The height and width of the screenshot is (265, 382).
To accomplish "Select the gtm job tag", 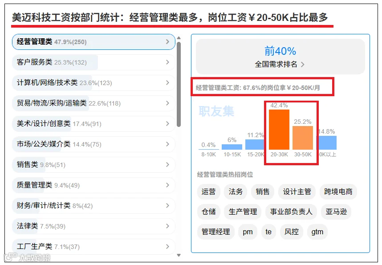I will pyautogui.click(x=317, y=232).
